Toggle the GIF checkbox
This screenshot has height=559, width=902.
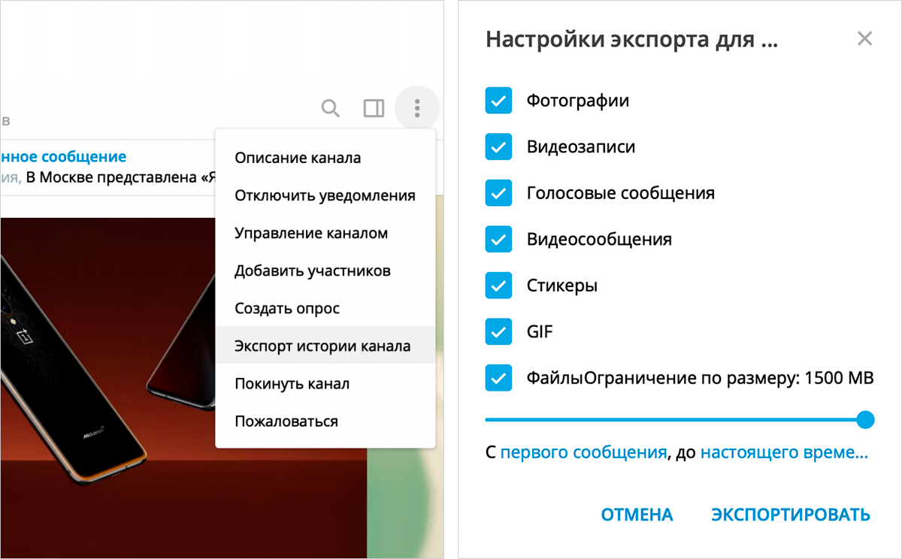pyautogui.click(x=498, y=331)
